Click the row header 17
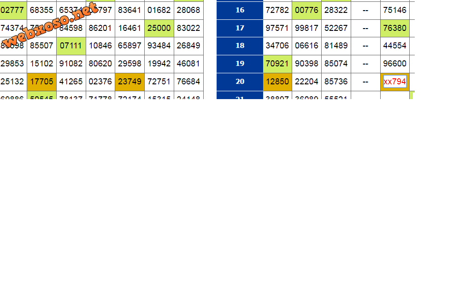The width and height of the screenshot is (465, 283). point(240,28)
